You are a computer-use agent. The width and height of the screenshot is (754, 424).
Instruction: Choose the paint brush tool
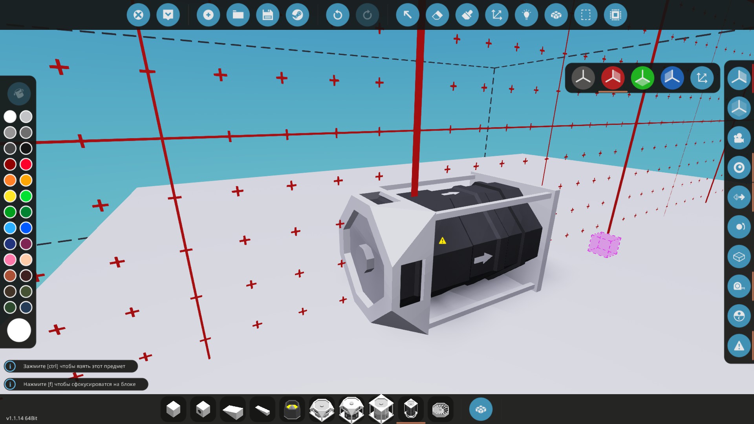tap(467, 15)
